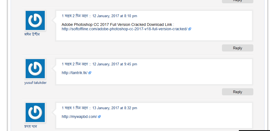Image resolution: width=270 pixels, height=131 pixels.
Task: Open the http://tantrik.tk/ link
Action: click(74, 73)
